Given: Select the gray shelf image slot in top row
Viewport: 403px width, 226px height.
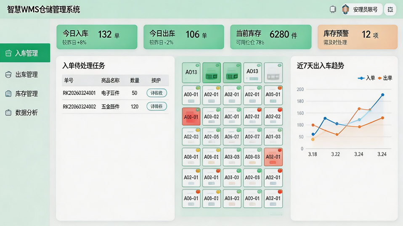Looking at the screenshot, I should (273, 73).
